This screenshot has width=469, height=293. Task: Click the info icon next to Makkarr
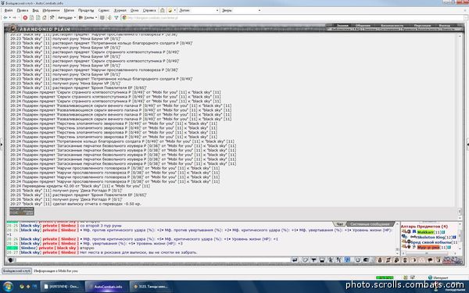tap(443, 232)
